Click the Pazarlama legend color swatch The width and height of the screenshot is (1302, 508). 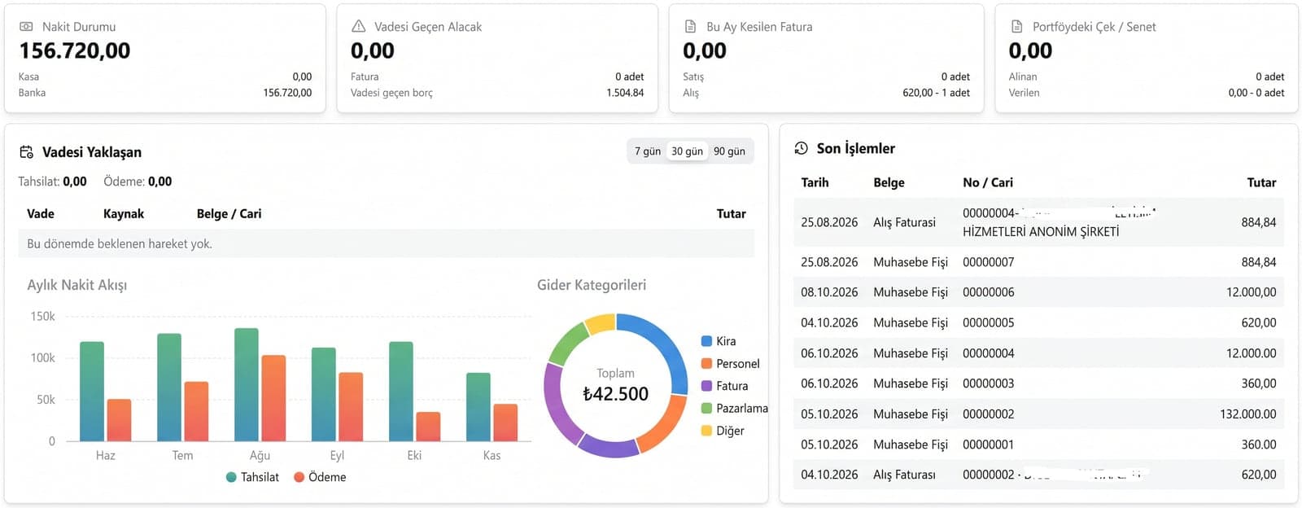(x=706, y=409)
